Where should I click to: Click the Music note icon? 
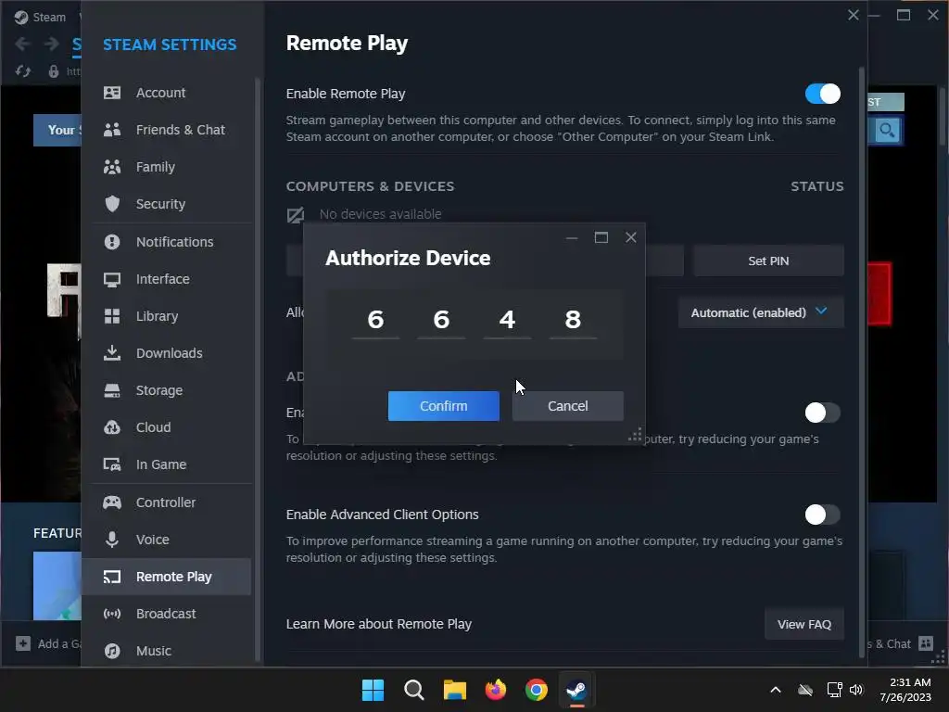(x=112, y=651)
